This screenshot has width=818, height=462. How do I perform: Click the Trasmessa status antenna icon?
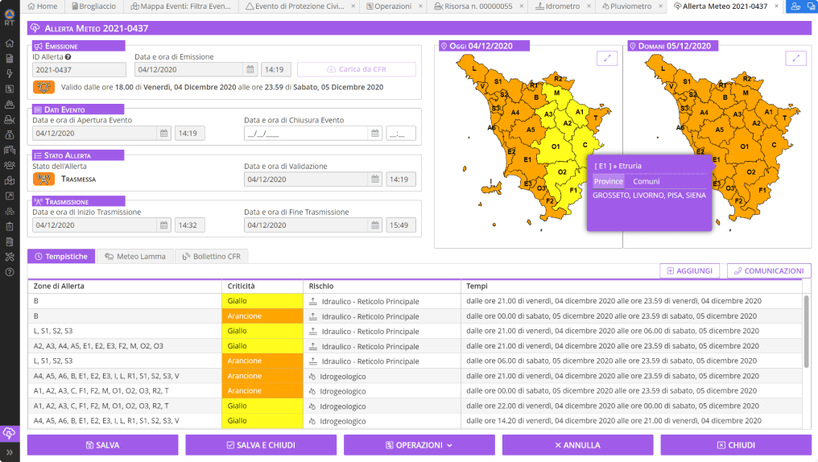(x=43, y=179)
